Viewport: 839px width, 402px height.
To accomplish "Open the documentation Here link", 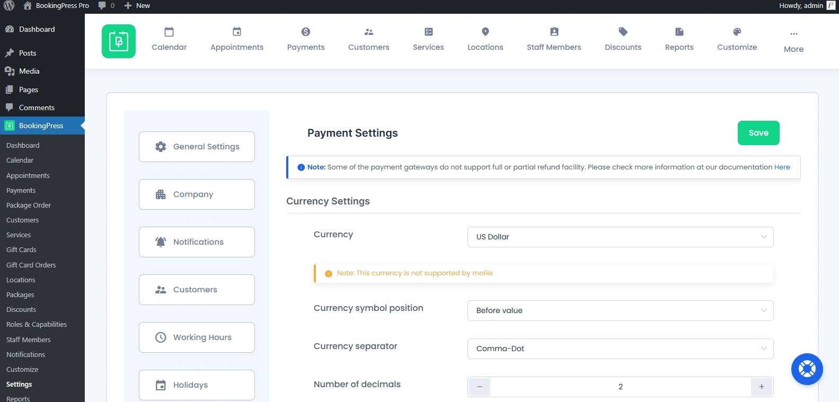I will 782,167.
